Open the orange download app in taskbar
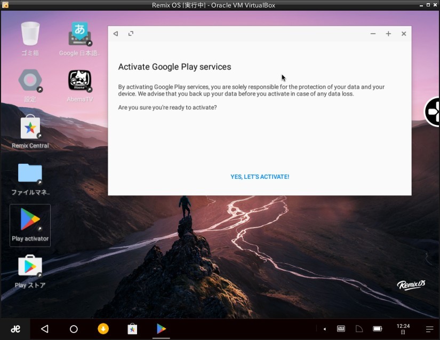The image size is (440, 340). pyautogui.click(x=103, y=329)
